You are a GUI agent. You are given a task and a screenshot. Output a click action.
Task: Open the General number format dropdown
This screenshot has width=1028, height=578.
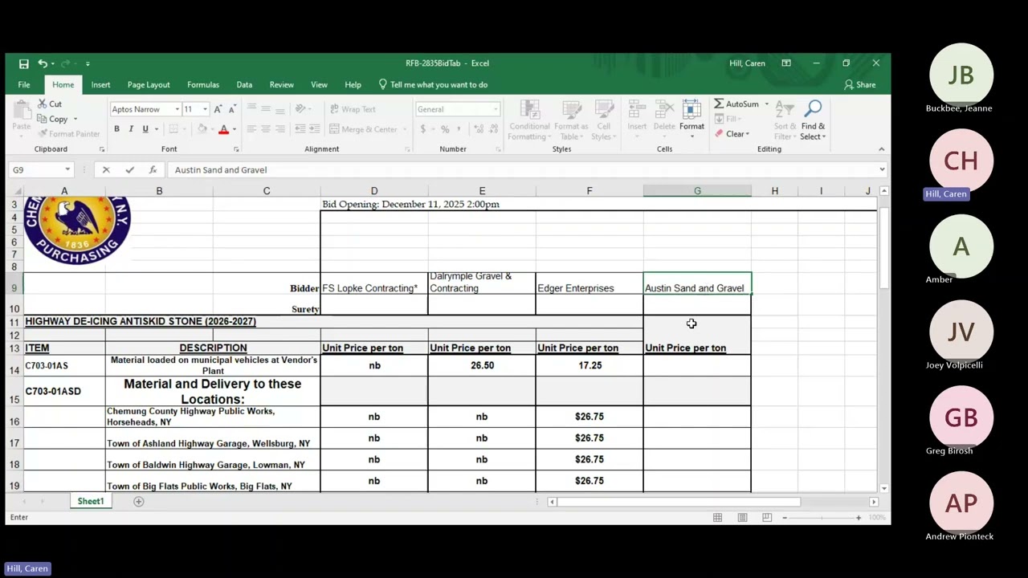496,109
